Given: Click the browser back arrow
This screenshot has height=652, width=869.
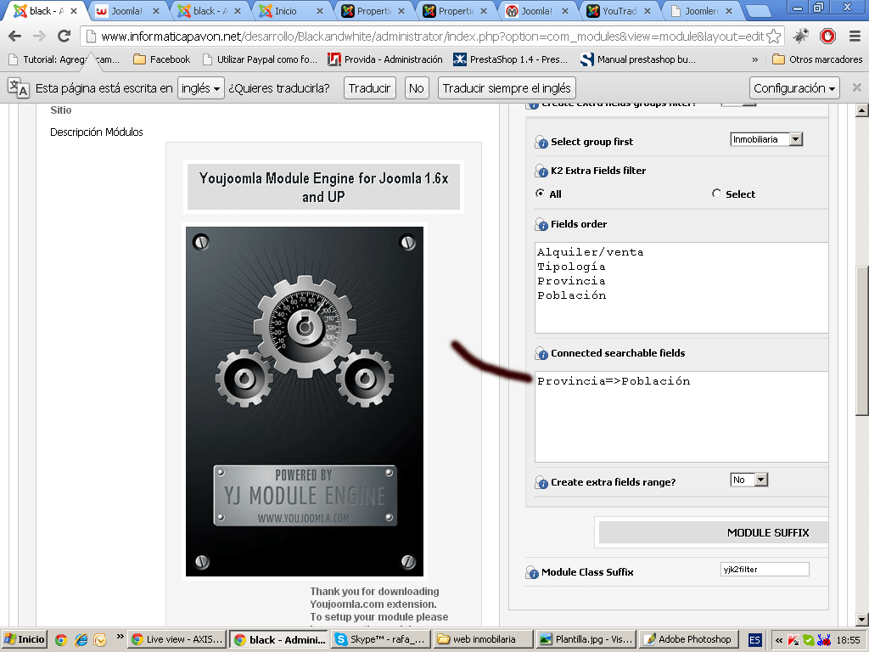Looking at the screenshot, I should tap(15, 37).
